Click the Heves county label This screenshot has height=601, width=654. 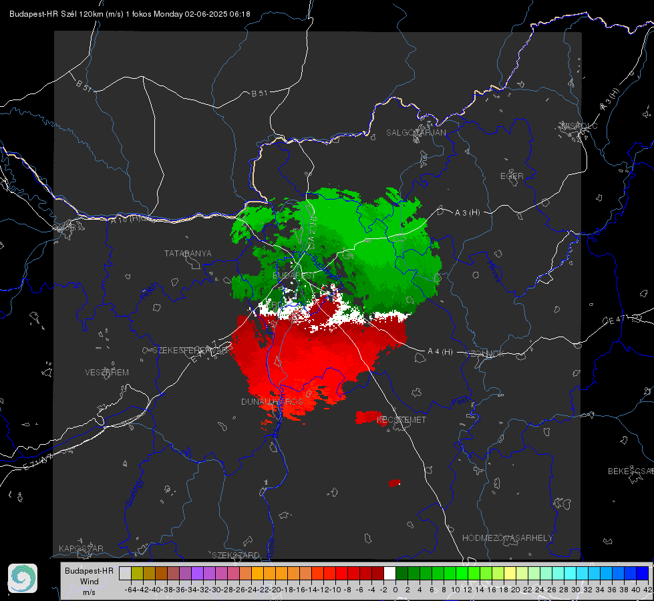coord(494,271)
